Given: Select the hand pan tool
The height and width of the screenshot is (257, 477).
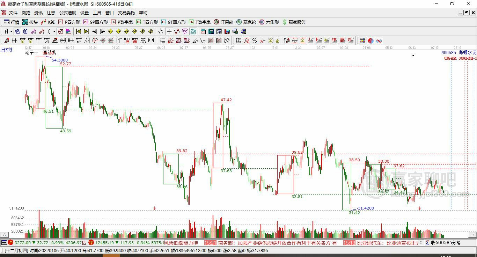Looking at the screenshot, I should point(161,31).
